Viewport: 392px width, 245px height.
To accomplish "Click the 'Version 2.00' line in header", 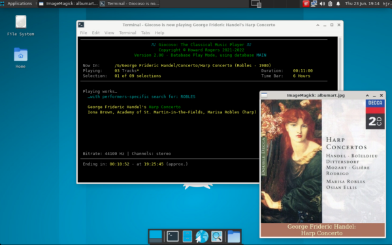I will 200,55.
